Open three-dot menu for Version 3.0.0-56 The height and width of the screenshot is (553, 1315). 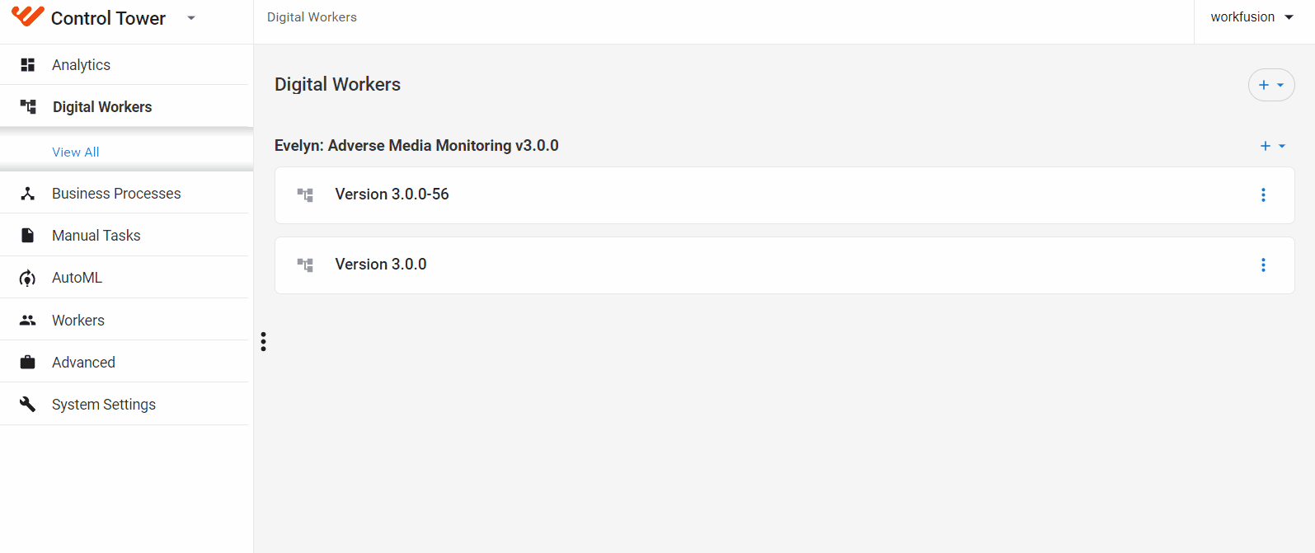(1263, 195)
